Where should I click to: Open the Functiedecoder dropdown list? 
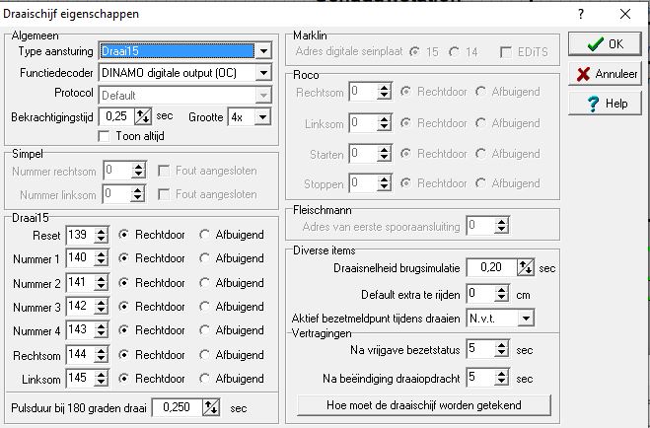263,73
